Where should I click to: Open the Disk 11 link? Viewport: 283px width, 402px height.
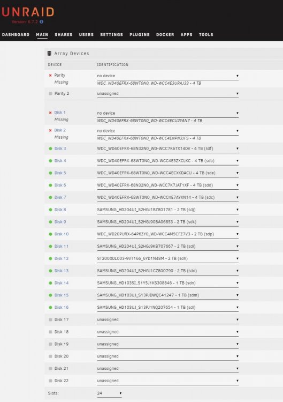coord(62,247)
